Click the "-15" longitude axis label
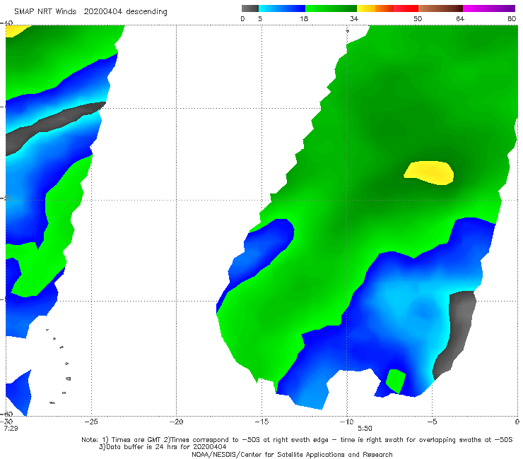This screenshot has height=459, width=523. (x=261, y=422)
